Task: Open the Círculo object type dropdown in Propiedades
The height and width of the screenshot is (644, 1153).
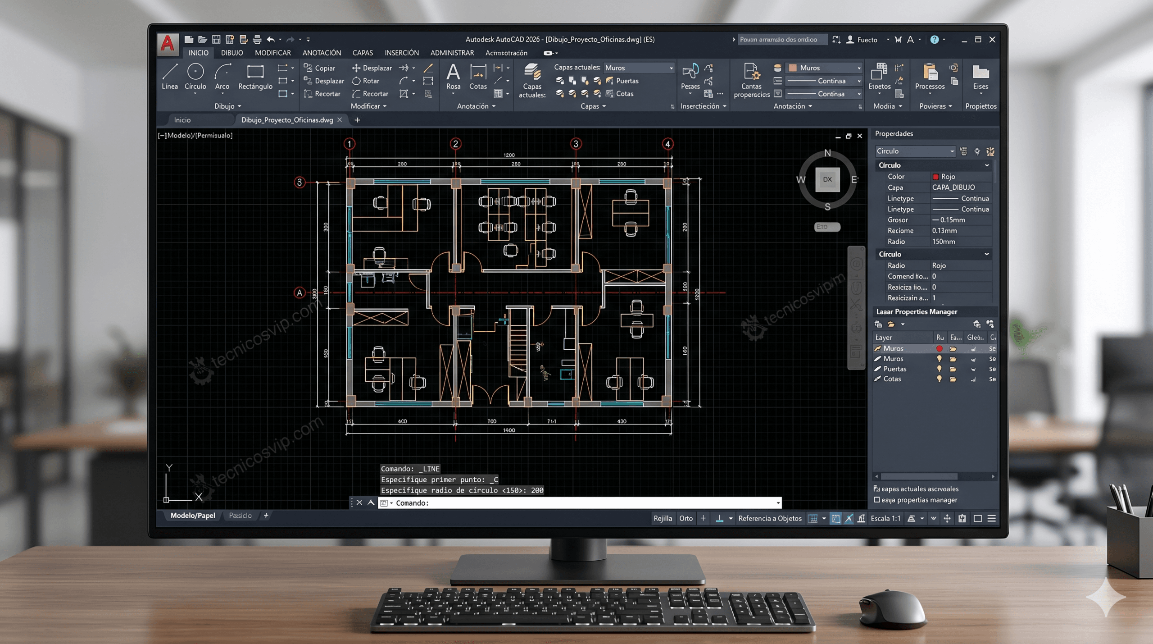Action: coord(915,151)
